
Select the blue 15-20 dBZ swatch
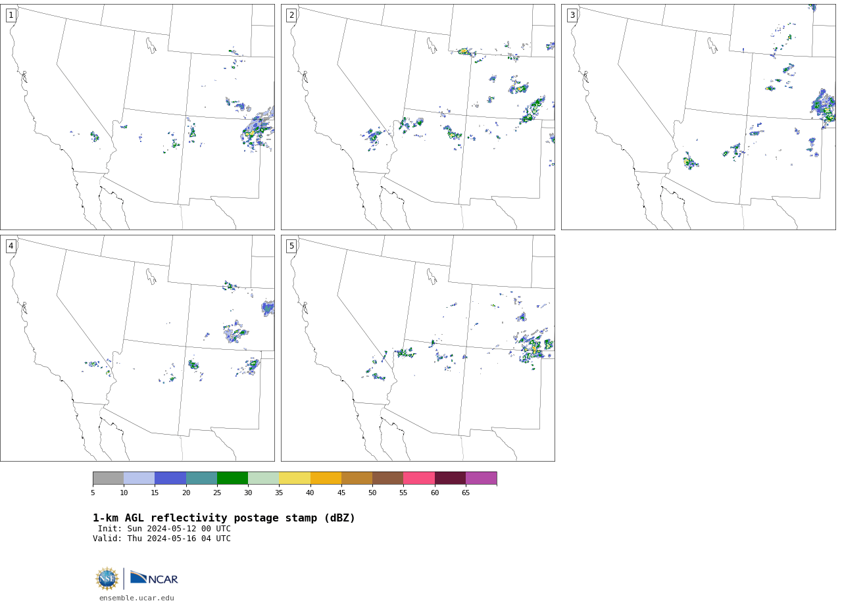(170, 478)
